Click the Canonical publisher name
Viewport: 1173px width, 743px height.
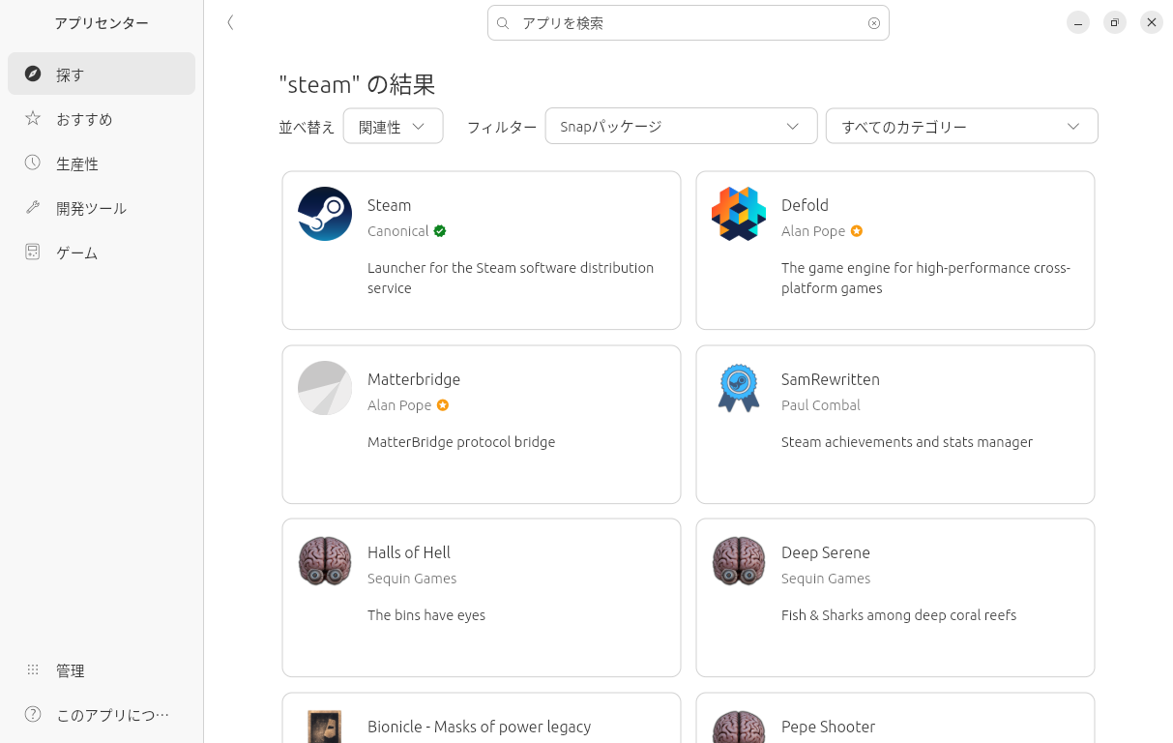click(398, 231)
